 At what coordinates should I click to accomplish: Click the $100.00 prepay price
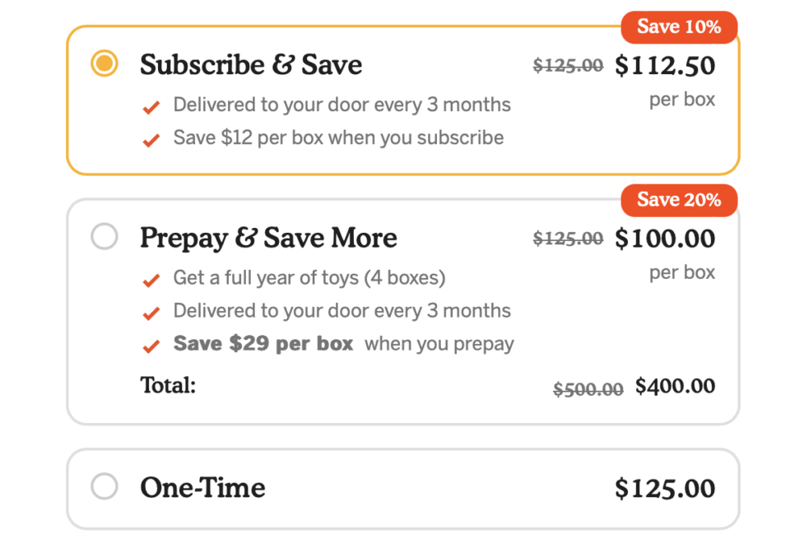click(x=665, y=239)
